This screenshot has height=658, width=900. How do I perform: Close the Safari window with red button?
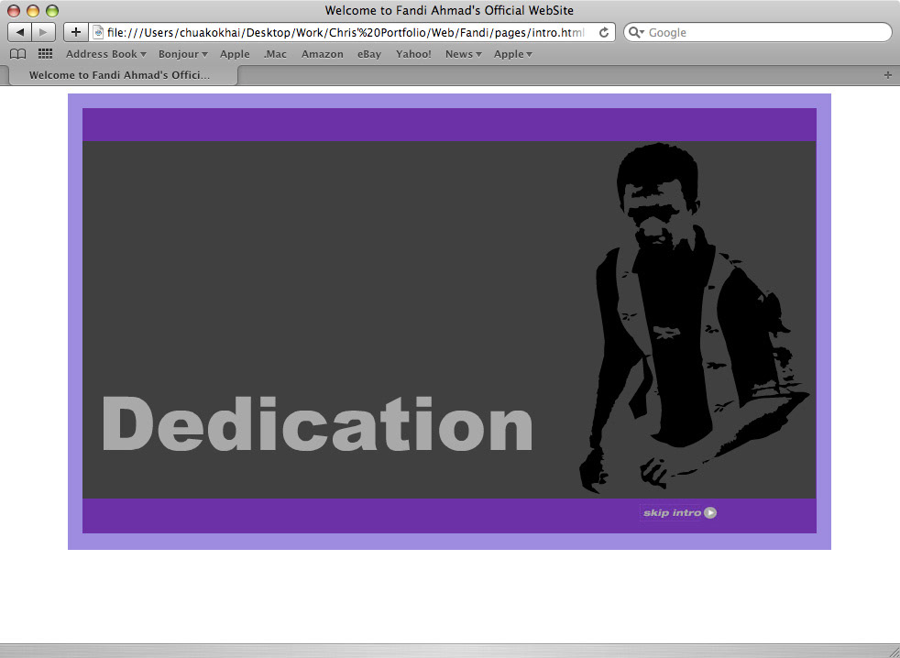[x=13, y=10]
